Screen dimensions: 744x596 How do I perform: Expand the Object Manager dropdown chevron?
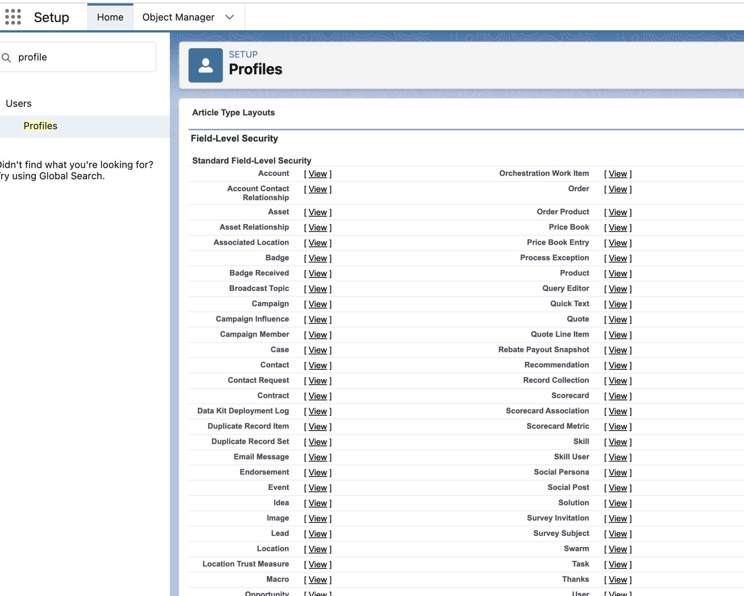pos(229,17)
